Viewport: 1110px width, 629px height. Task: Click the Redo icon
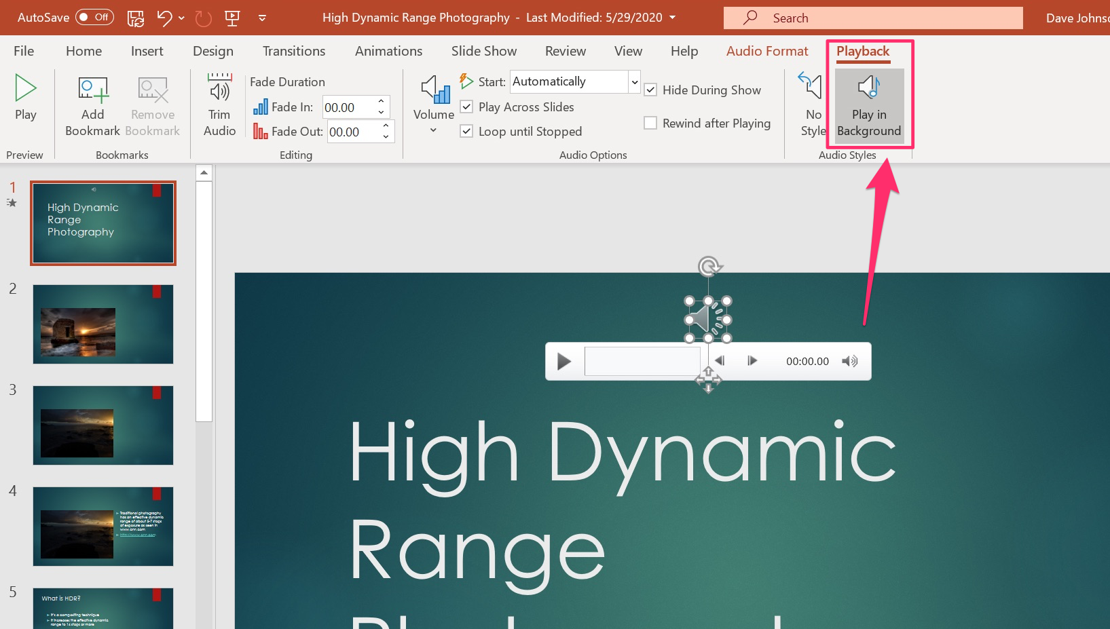pyautogui.click(x=203, y=18)
